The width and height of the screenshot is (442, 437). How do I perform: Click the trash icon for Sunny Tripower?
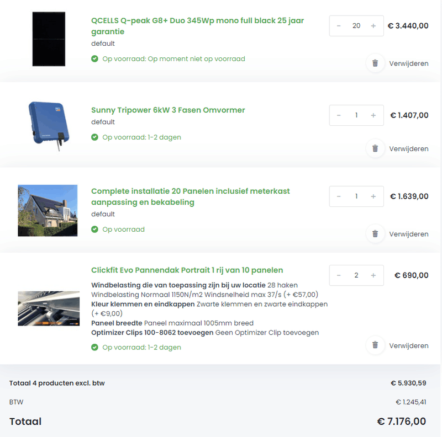pos(375,148)
